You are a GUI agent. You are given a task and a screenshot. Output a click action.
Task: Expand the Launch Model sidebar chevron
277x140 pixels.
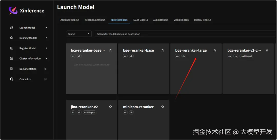[46, 28]
